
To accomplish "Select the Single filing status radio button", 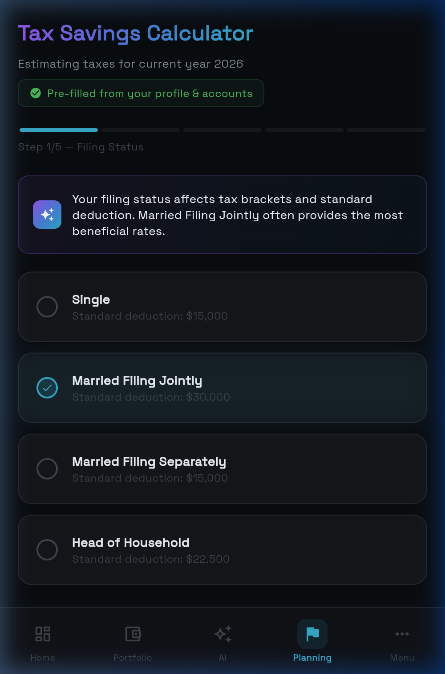I will click(47, 307).
